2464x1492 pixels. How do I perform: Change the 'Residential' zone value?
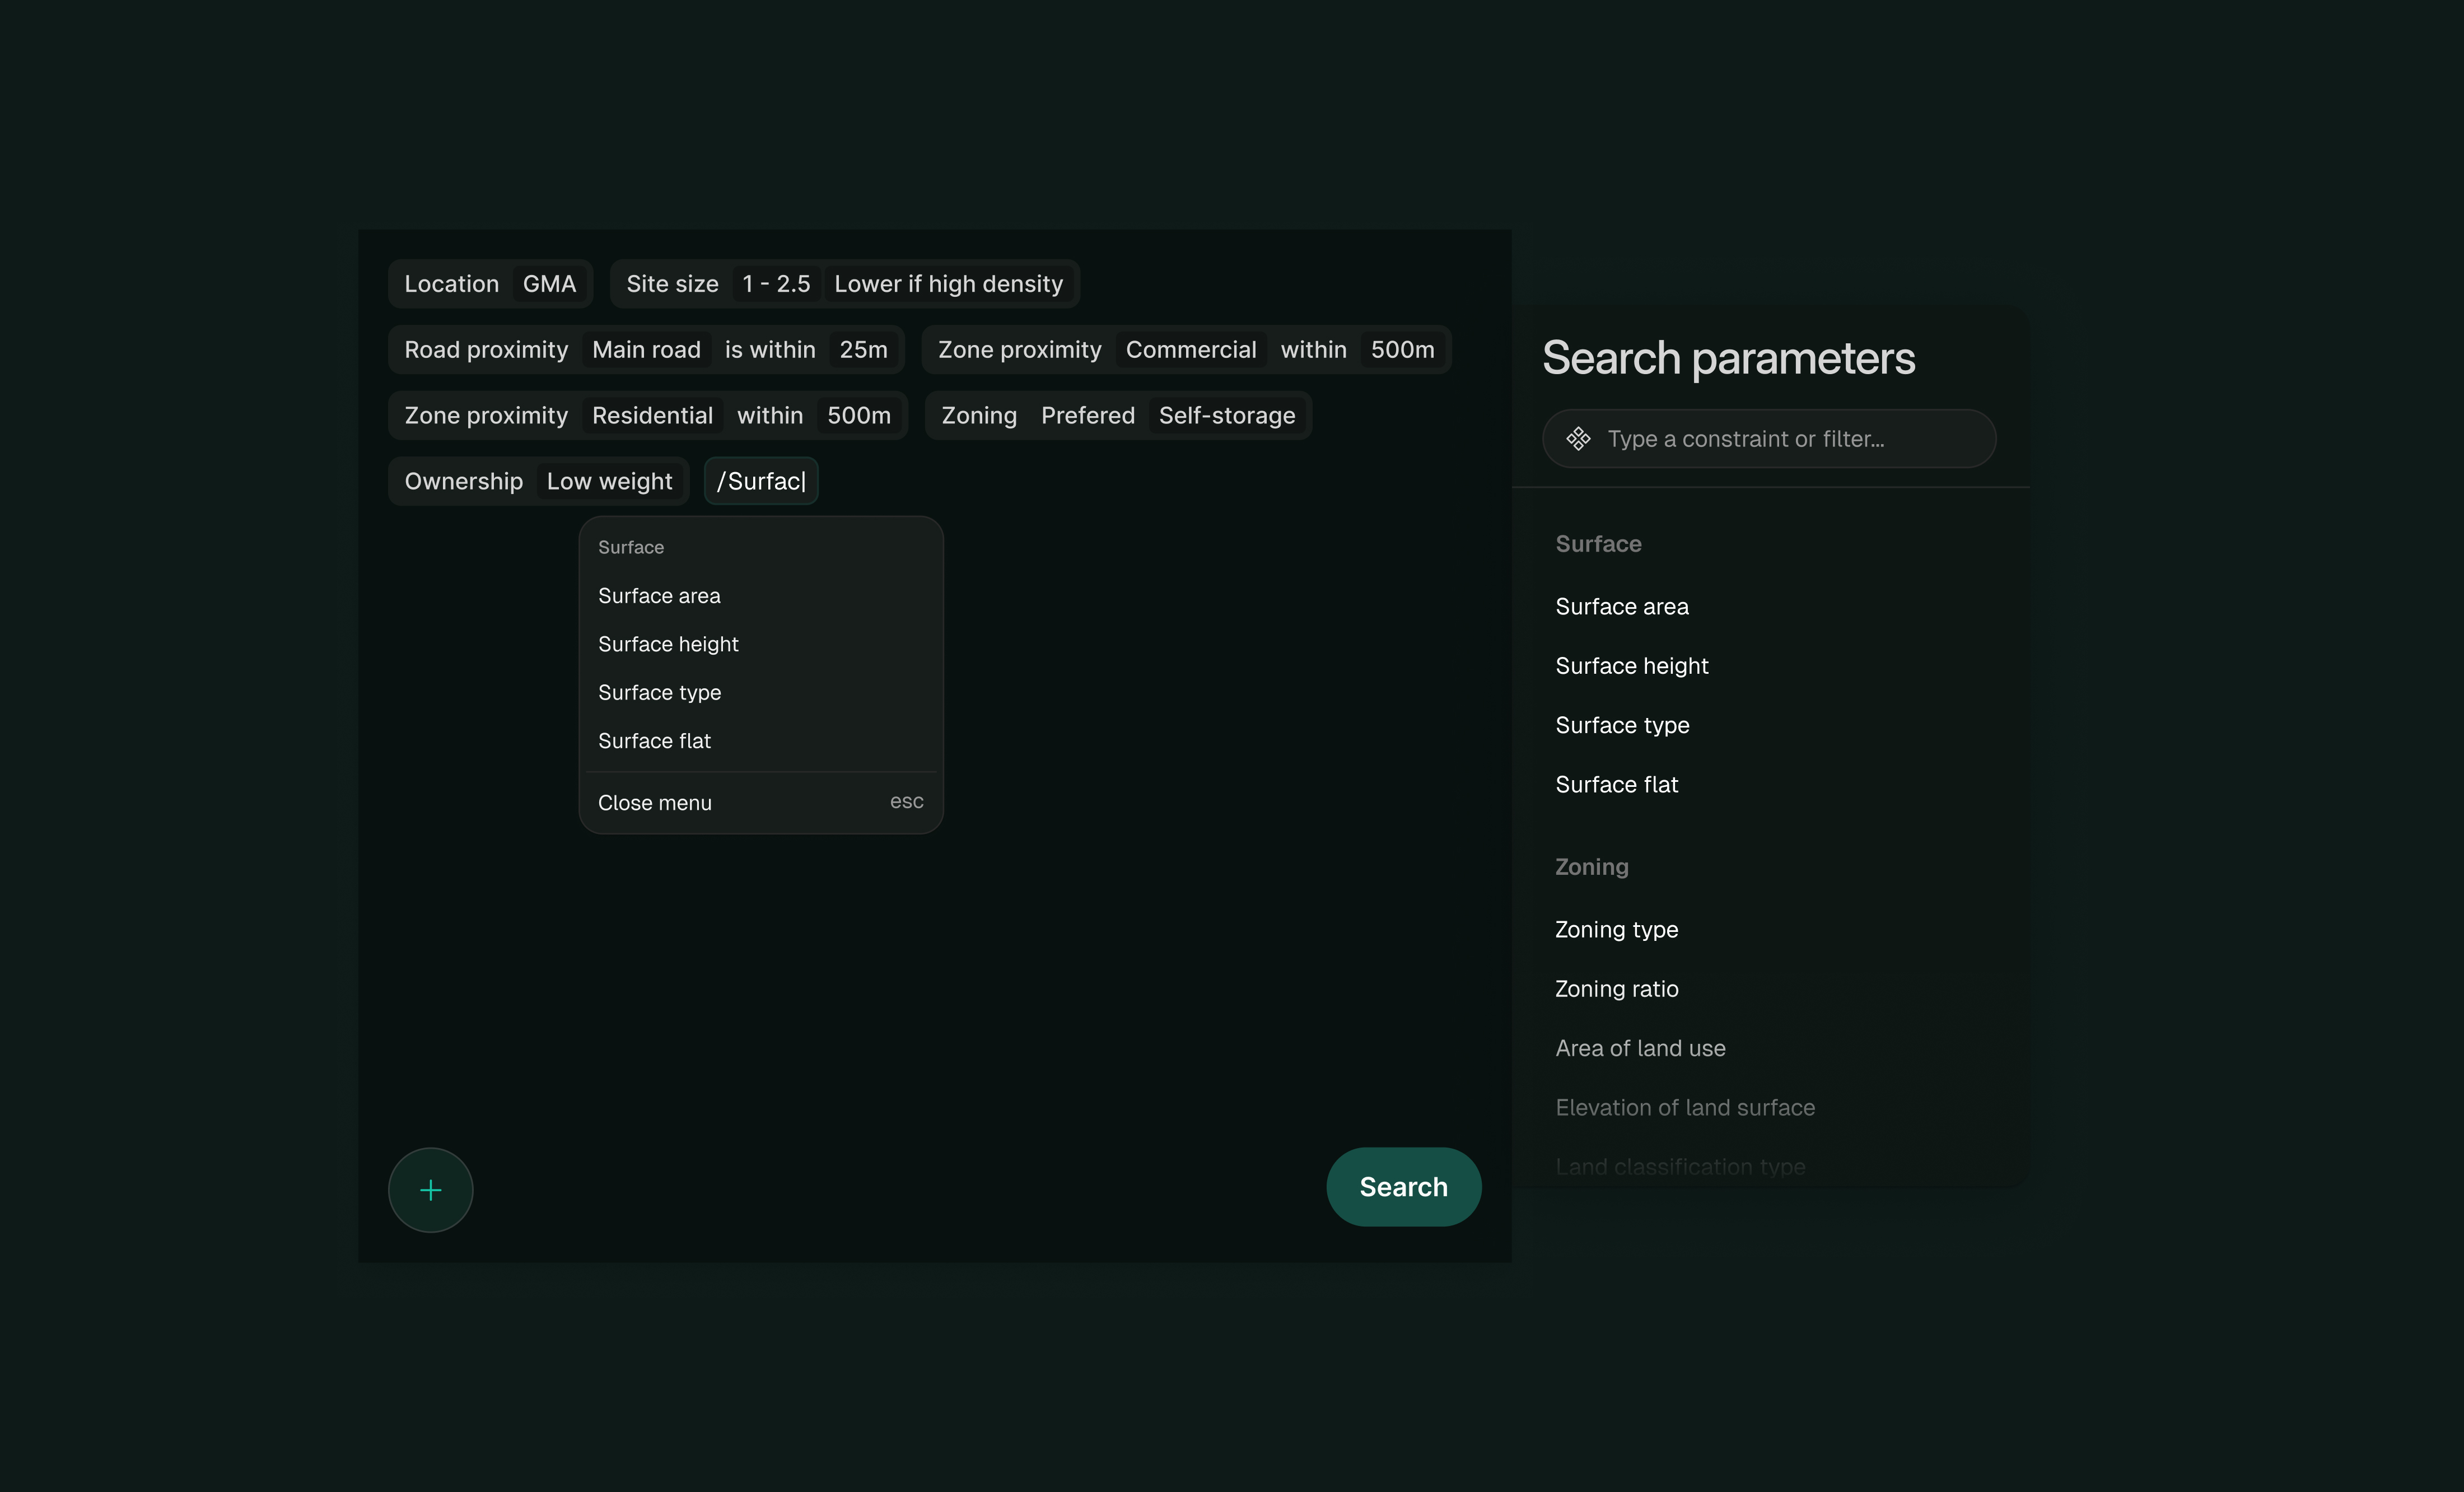[x=652, y=416]
